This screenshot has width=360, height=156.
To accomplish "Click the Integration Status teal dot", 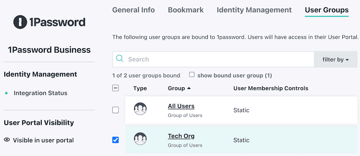I will [6, 93].
